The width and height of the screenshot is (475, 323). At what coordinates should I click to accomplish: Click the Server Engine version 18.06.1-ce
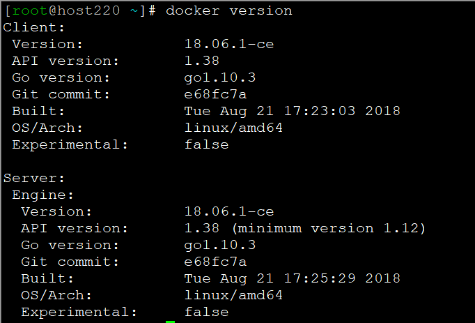[229, 211]
